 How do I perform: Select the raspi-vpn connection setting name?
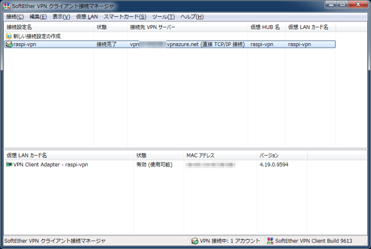[x=25, y=44]
